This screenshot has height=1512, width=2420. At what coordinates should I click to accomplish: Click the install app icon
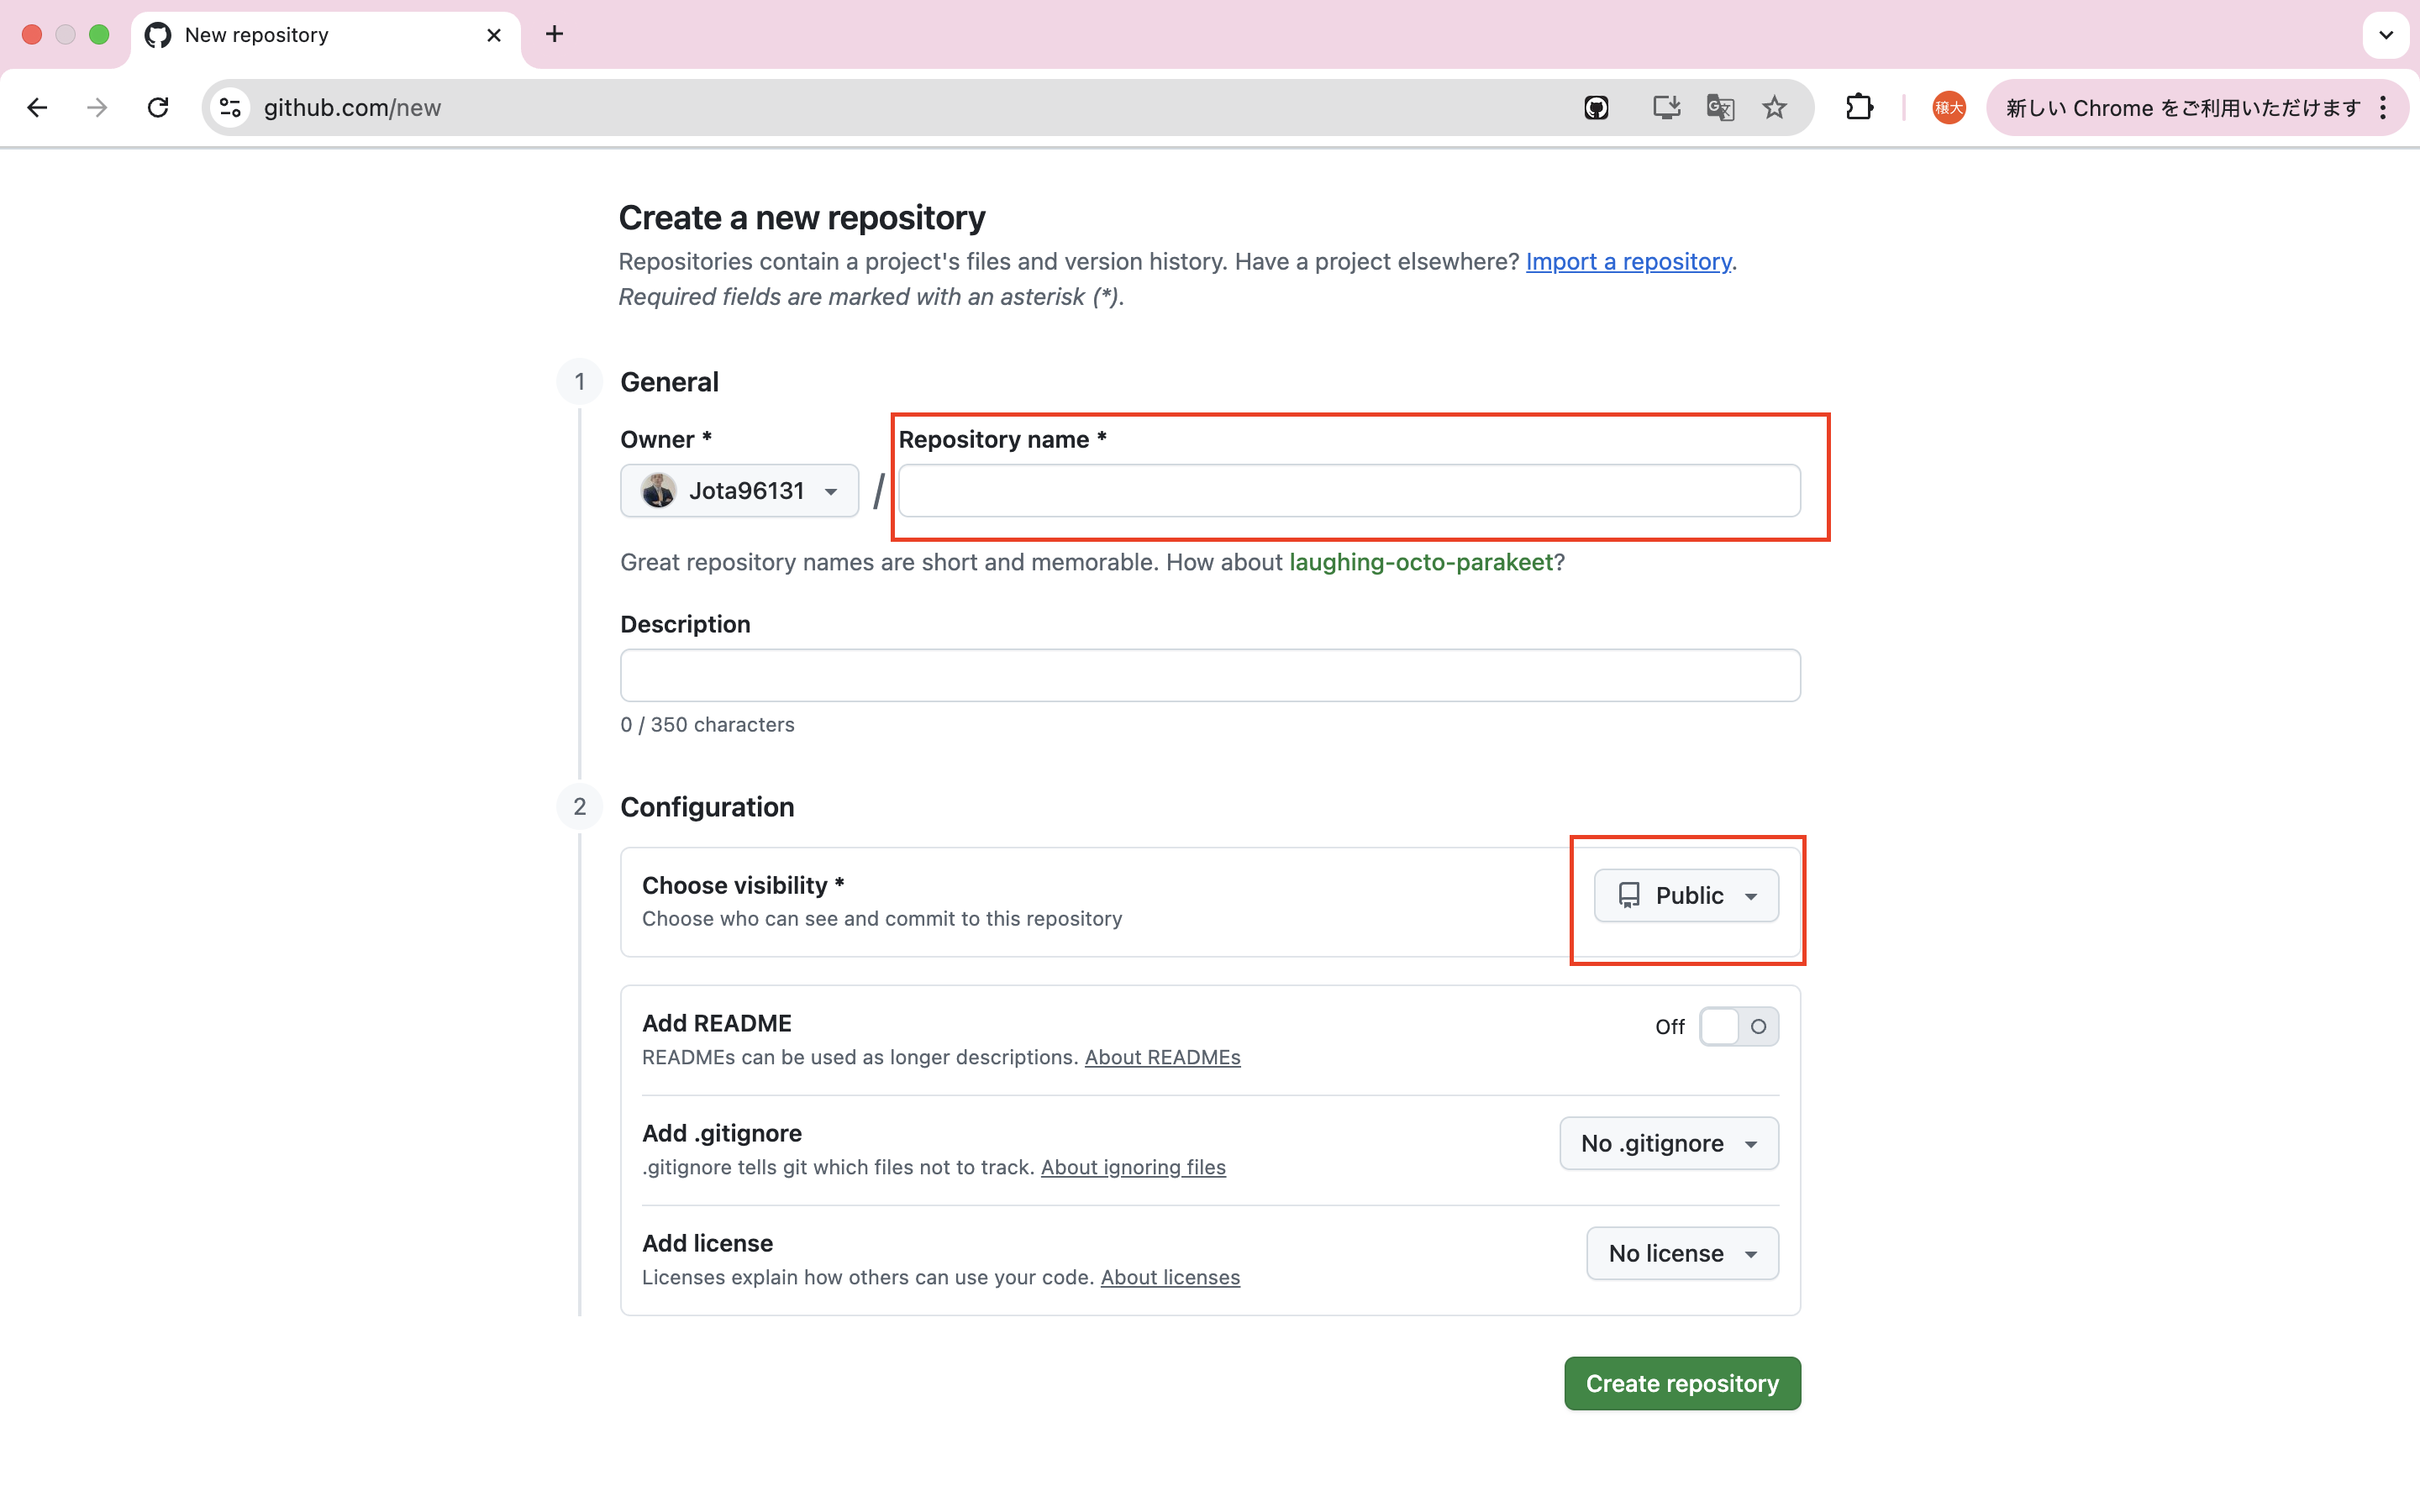point(1665,107)
